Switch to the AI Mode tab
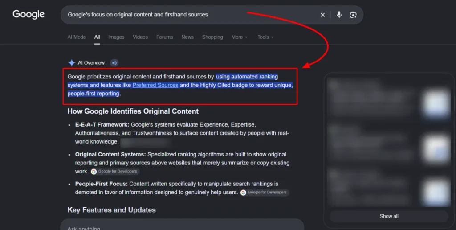Image resolution: width=456 pixels, height=230 pixels. pyautogui.click(x=77, y=37)
